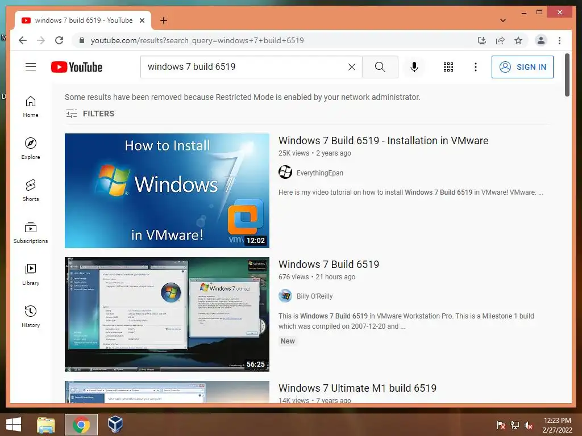Viewport: 582px width, 436px height.
Task: Open Subscriptions in the sidebar
Action: [x=31, y=232]
